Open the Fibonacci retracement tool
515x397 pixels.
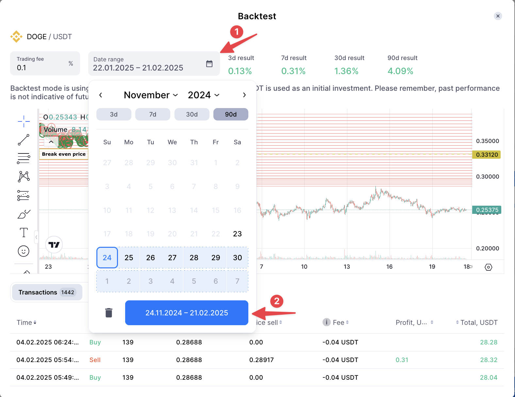pos(24,158)
